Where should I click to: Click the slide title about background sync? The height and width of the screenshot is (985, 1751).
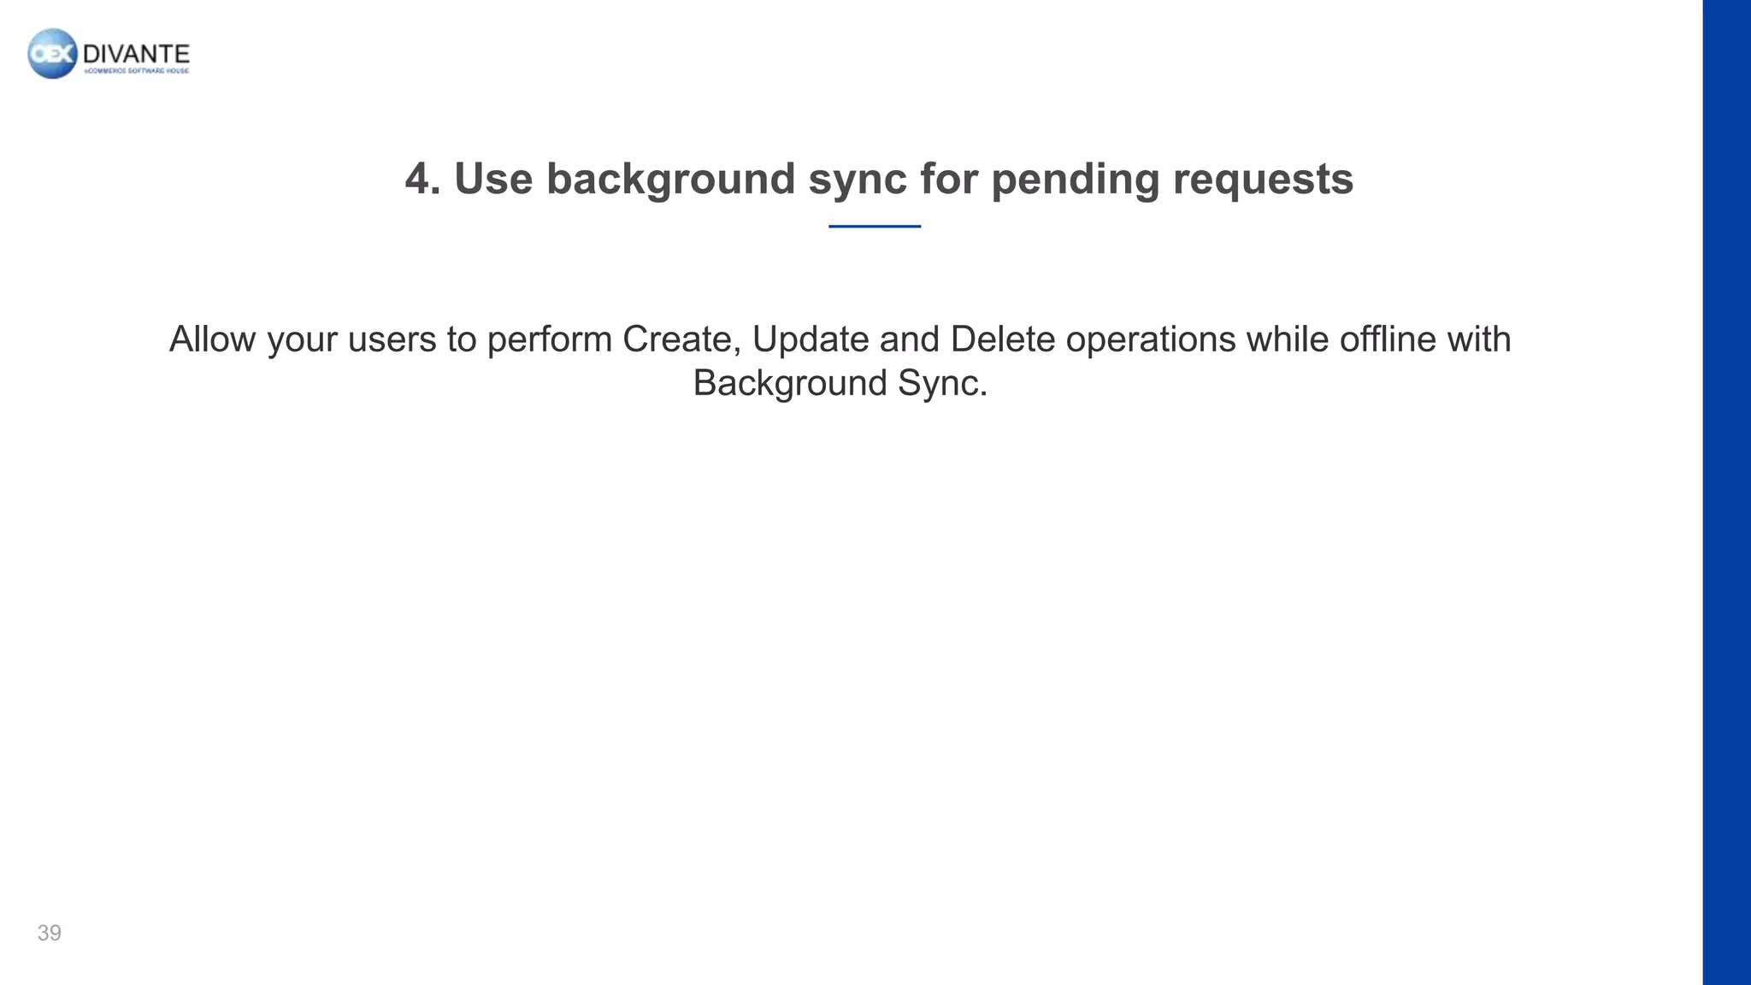point(879,179)
